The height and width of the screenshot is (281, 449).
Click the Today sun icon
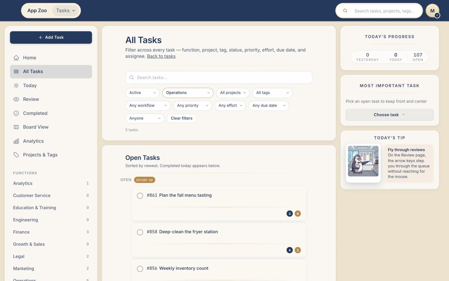(x=16, y=85)
